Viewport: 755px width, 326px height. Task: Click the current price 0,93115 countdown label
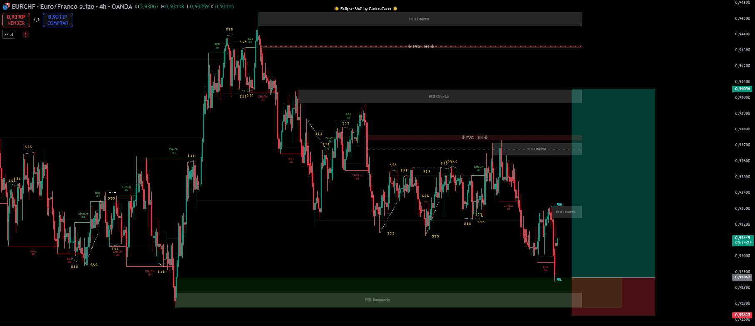click(742, 241)
